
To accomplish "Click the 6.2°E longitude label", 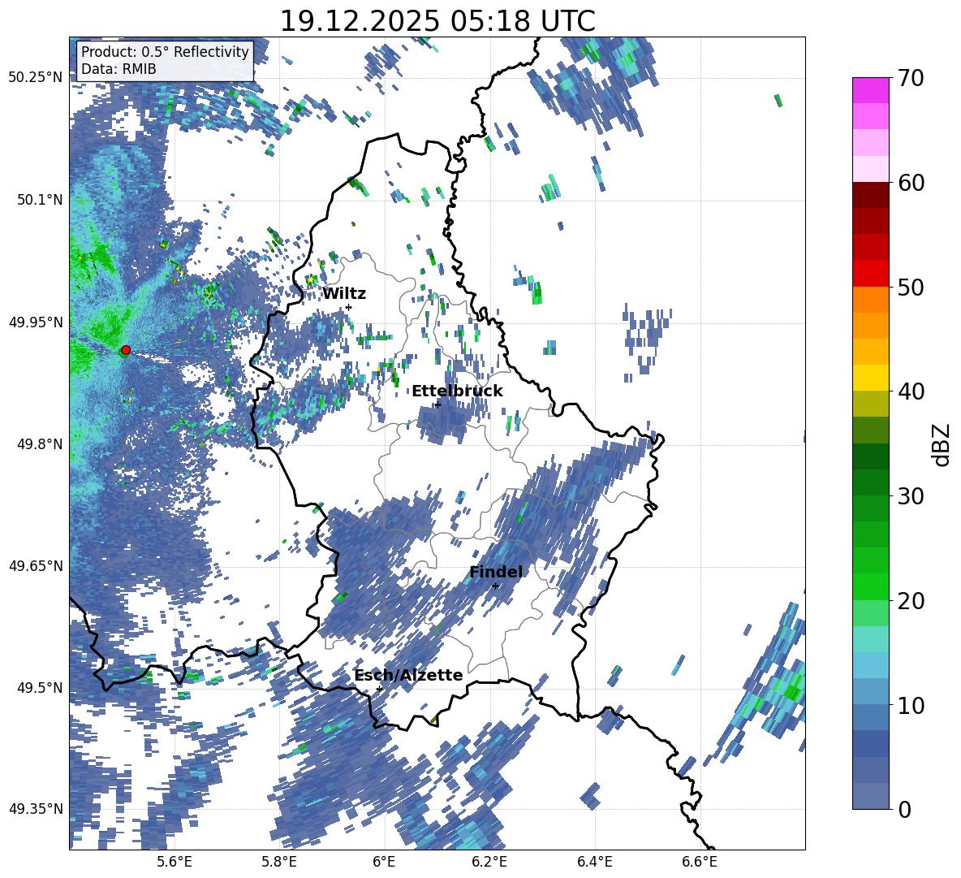I will tap(489, 862).
